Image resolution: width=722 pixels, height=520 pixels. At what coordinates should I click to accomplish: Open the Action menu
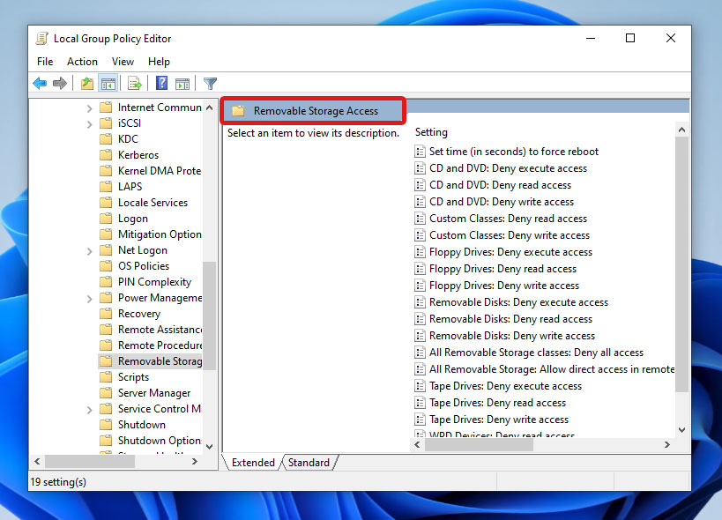82,62
